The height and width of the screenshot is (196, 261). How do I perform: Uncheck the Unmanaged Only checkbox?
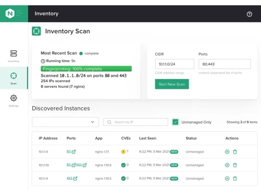tap(175, 122)
